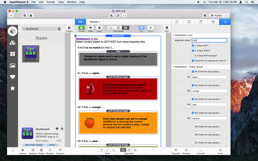Viewport: 258px width, 161px height.
Task: Open MultiSwitch settings gear icon
Action: [x=62, y=129]
